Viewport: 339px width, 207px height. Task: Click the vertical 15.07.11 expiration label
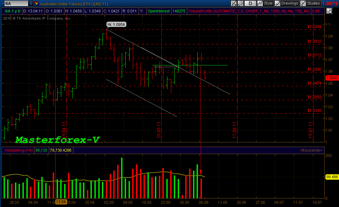(x=311, y=130)
